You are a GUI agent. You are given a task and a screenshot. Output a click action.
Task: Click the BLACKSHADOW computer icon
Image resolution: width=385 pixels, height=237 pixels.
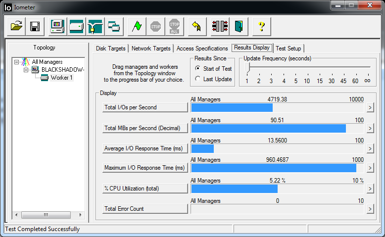(x=35, y=70)
